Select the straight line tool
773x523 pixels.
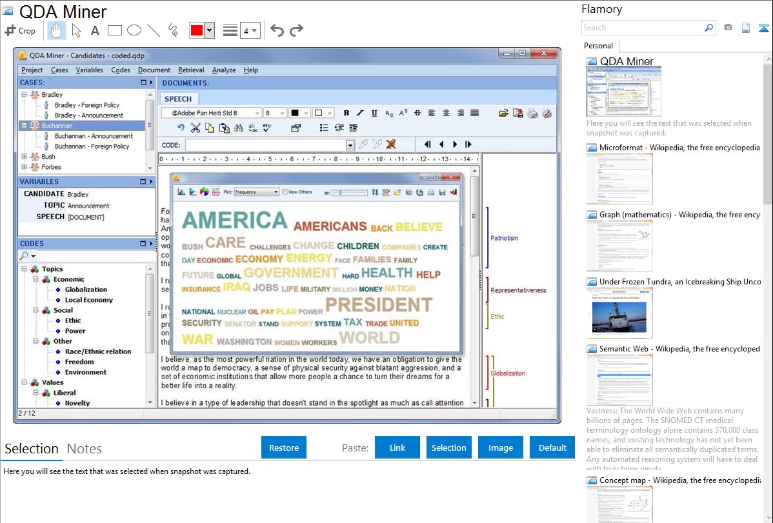[154, 30]
